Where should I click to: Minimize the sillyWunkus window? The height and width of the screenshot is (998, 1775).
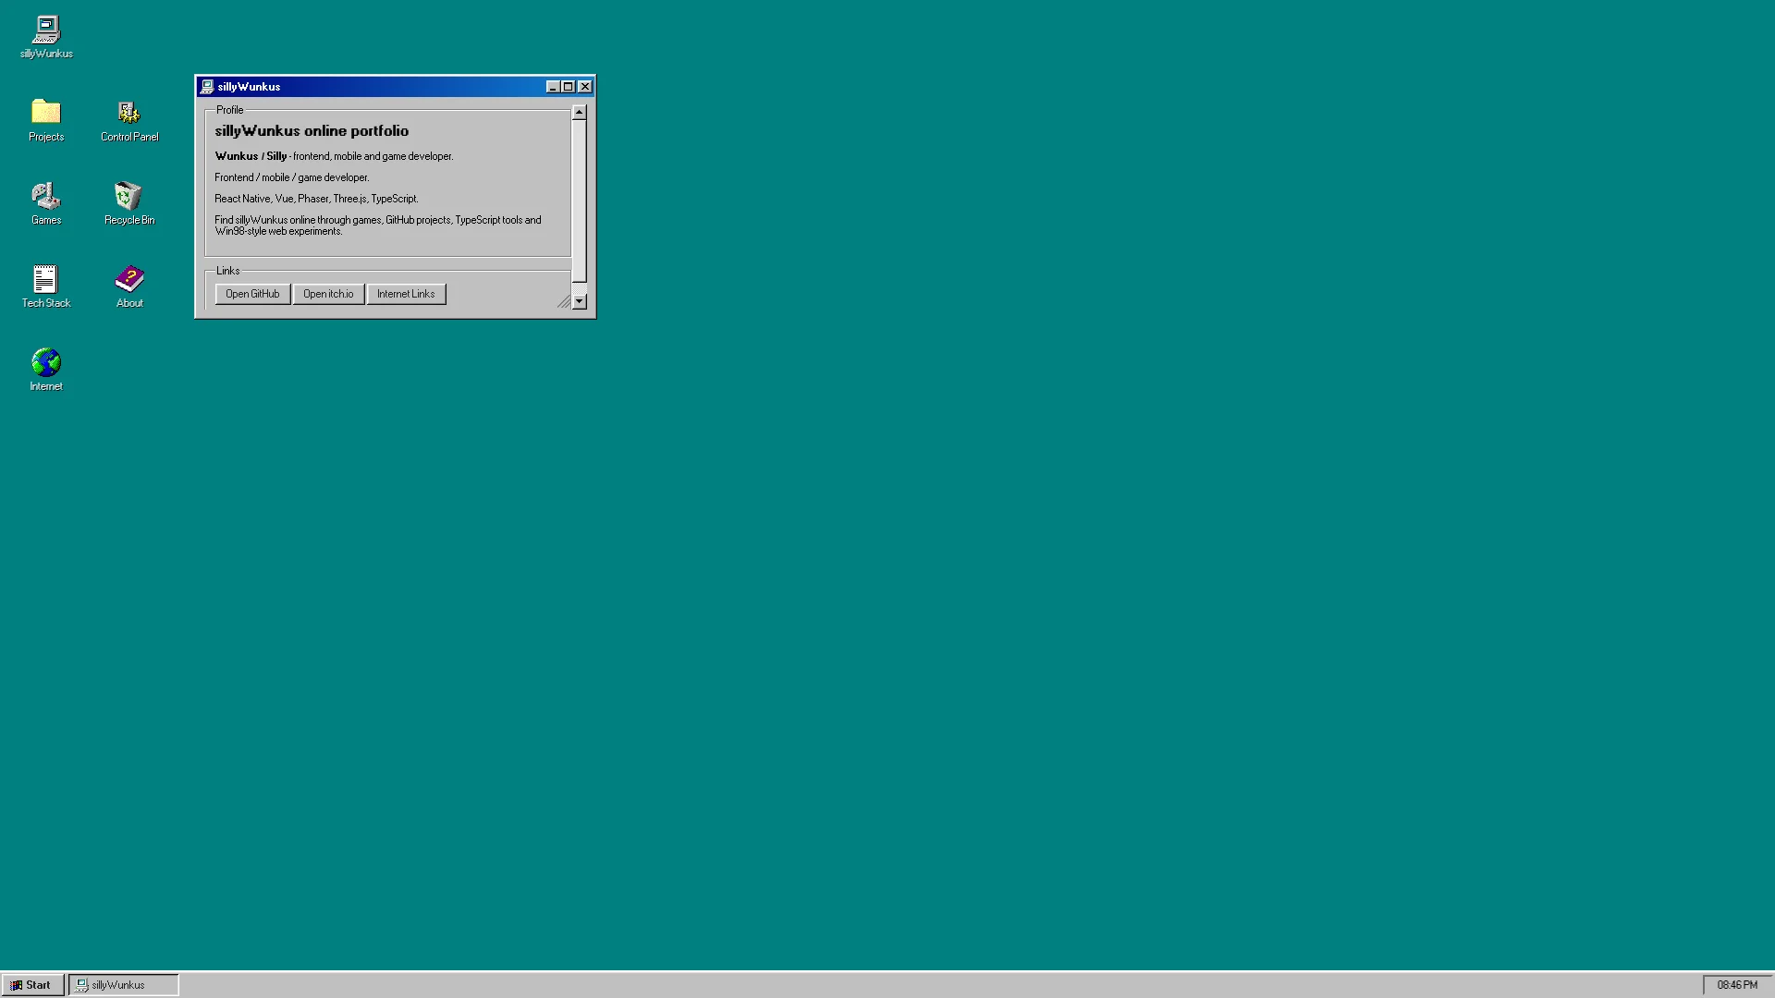pos(553,87)
